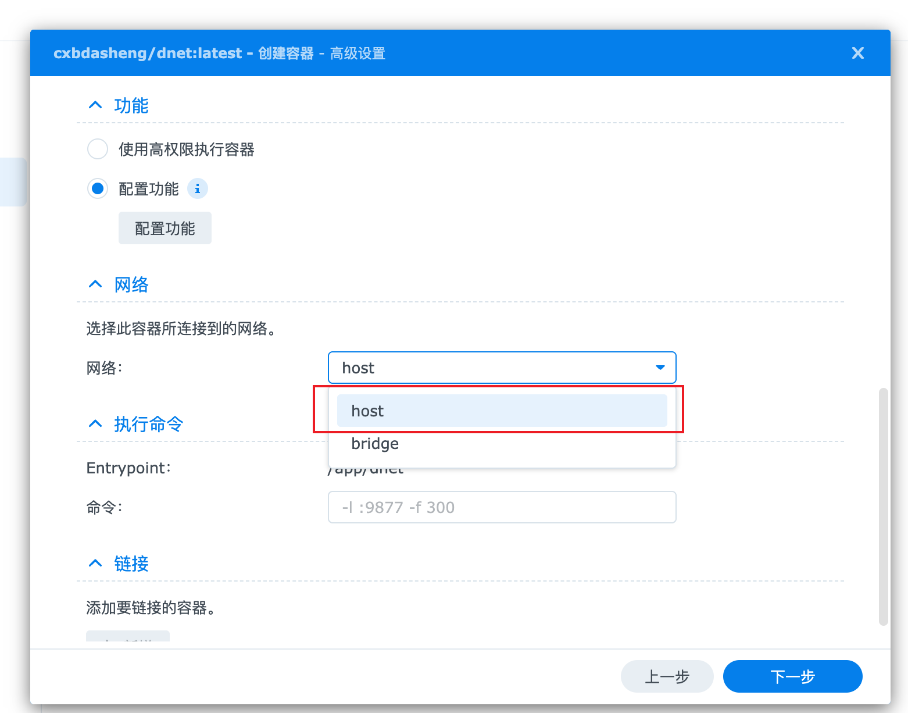Proceed with 下一步 button
The width and height of the screenshot is (908, 713).
click(793, 676)
